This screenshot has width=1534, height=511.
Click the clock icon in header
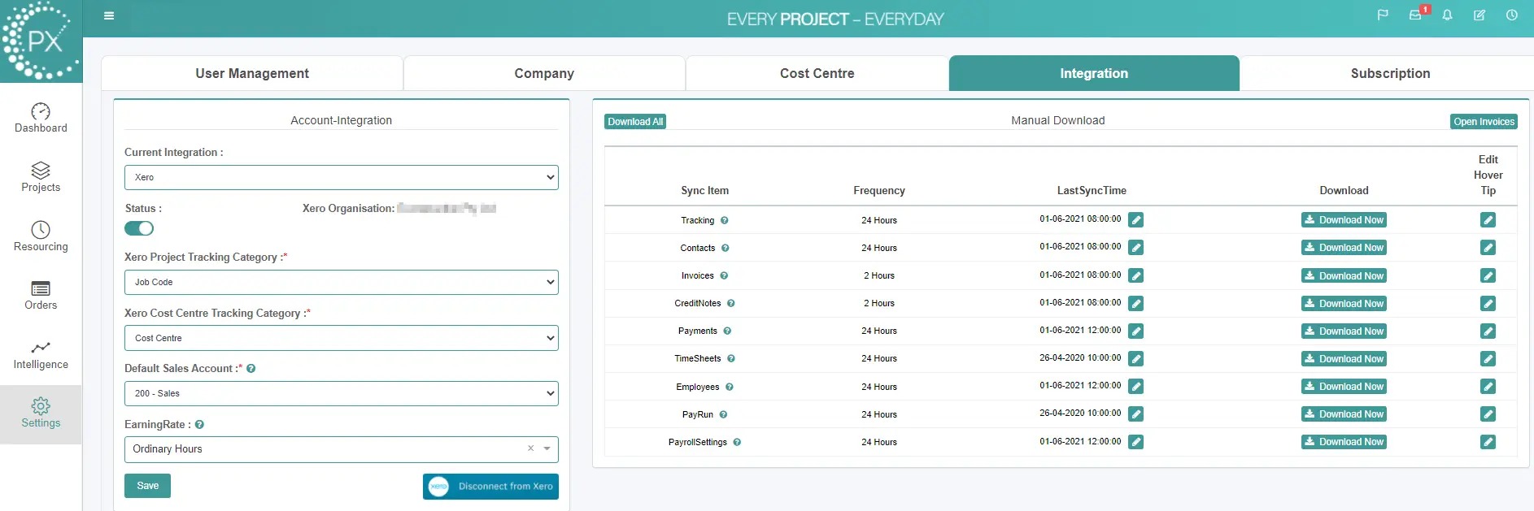pyautogui.click(x=1512, y=15)
